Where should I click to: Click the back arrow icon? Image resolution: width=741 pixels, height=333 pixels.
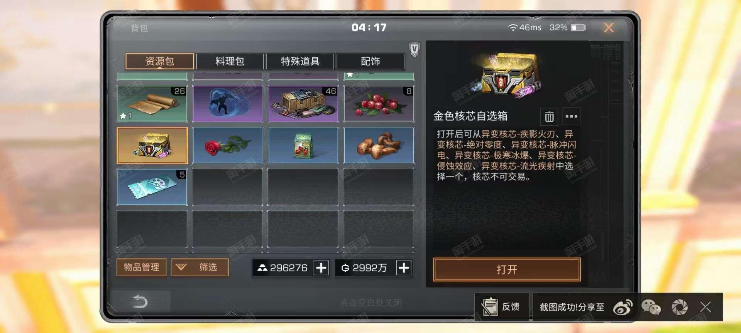(140, 301)
